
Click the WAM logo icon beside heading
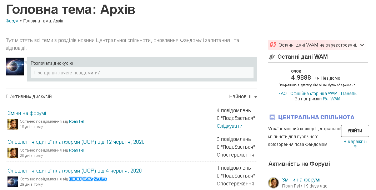point(272,57)
